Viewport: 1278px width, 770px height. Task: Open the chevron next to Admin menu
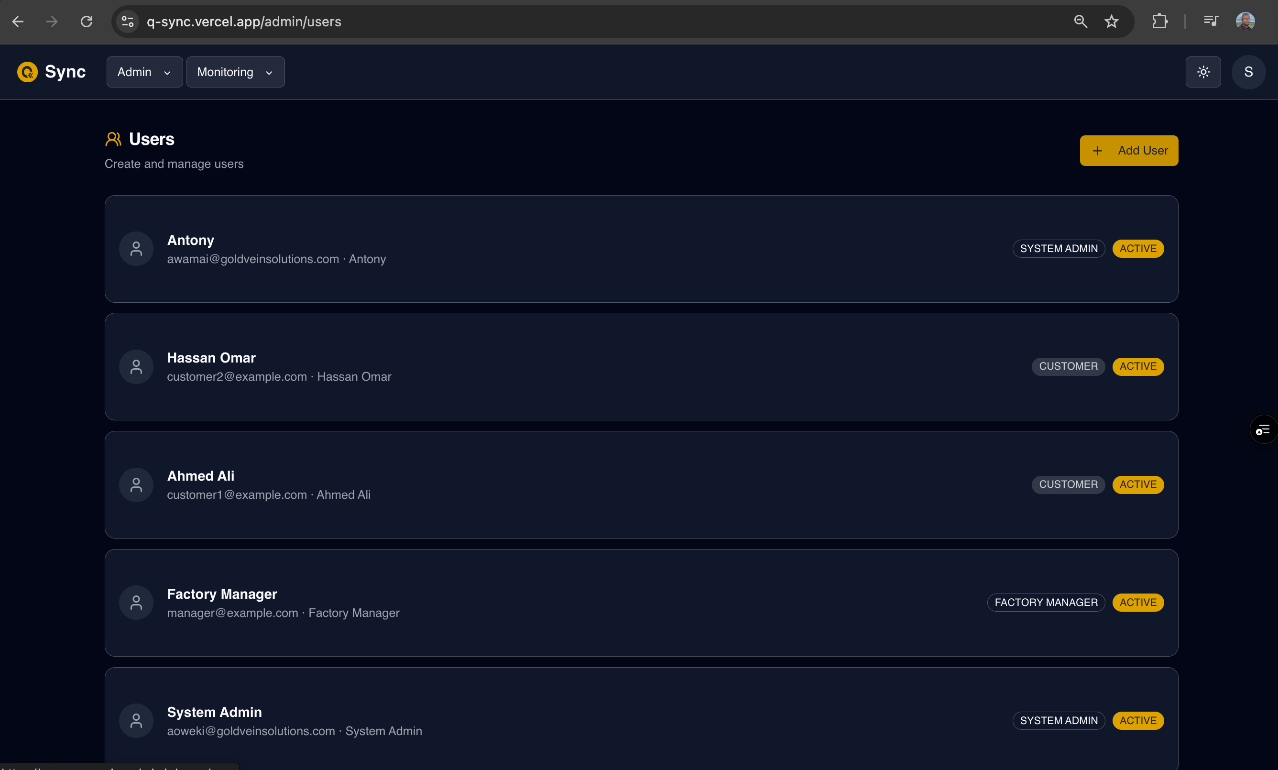pyautogui.click(x=166, y=72)
